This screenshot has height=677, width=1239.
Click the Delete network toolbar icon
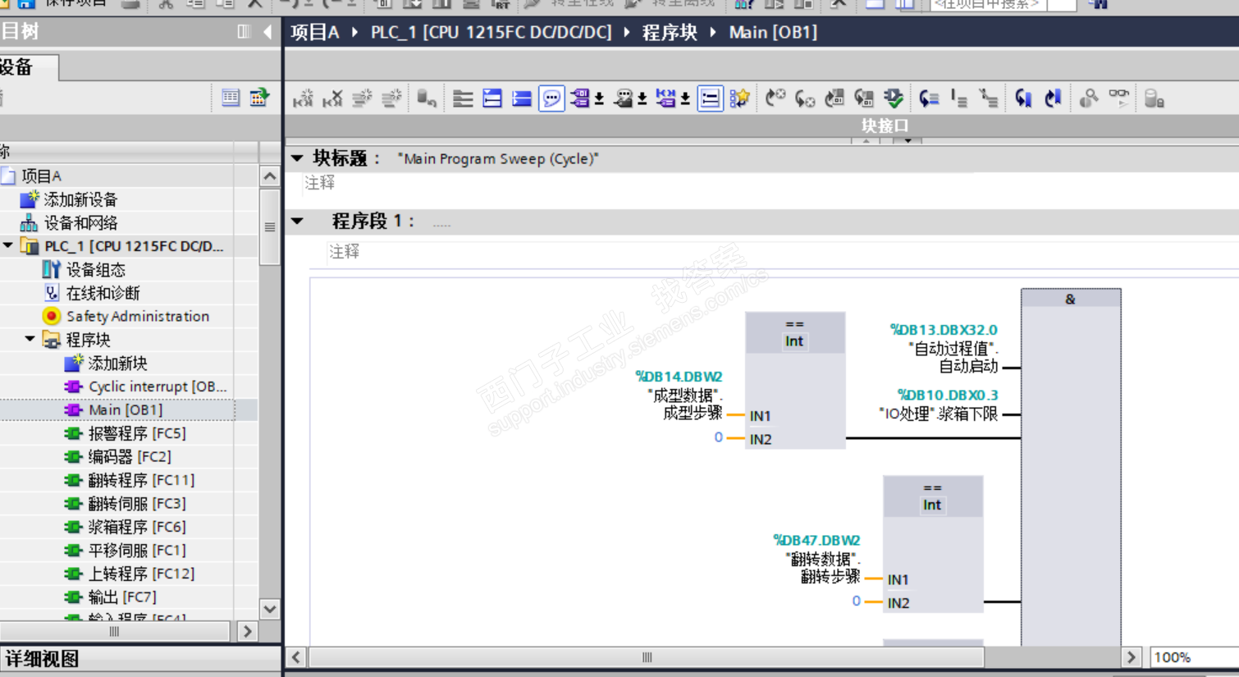[x=332, y=99]
